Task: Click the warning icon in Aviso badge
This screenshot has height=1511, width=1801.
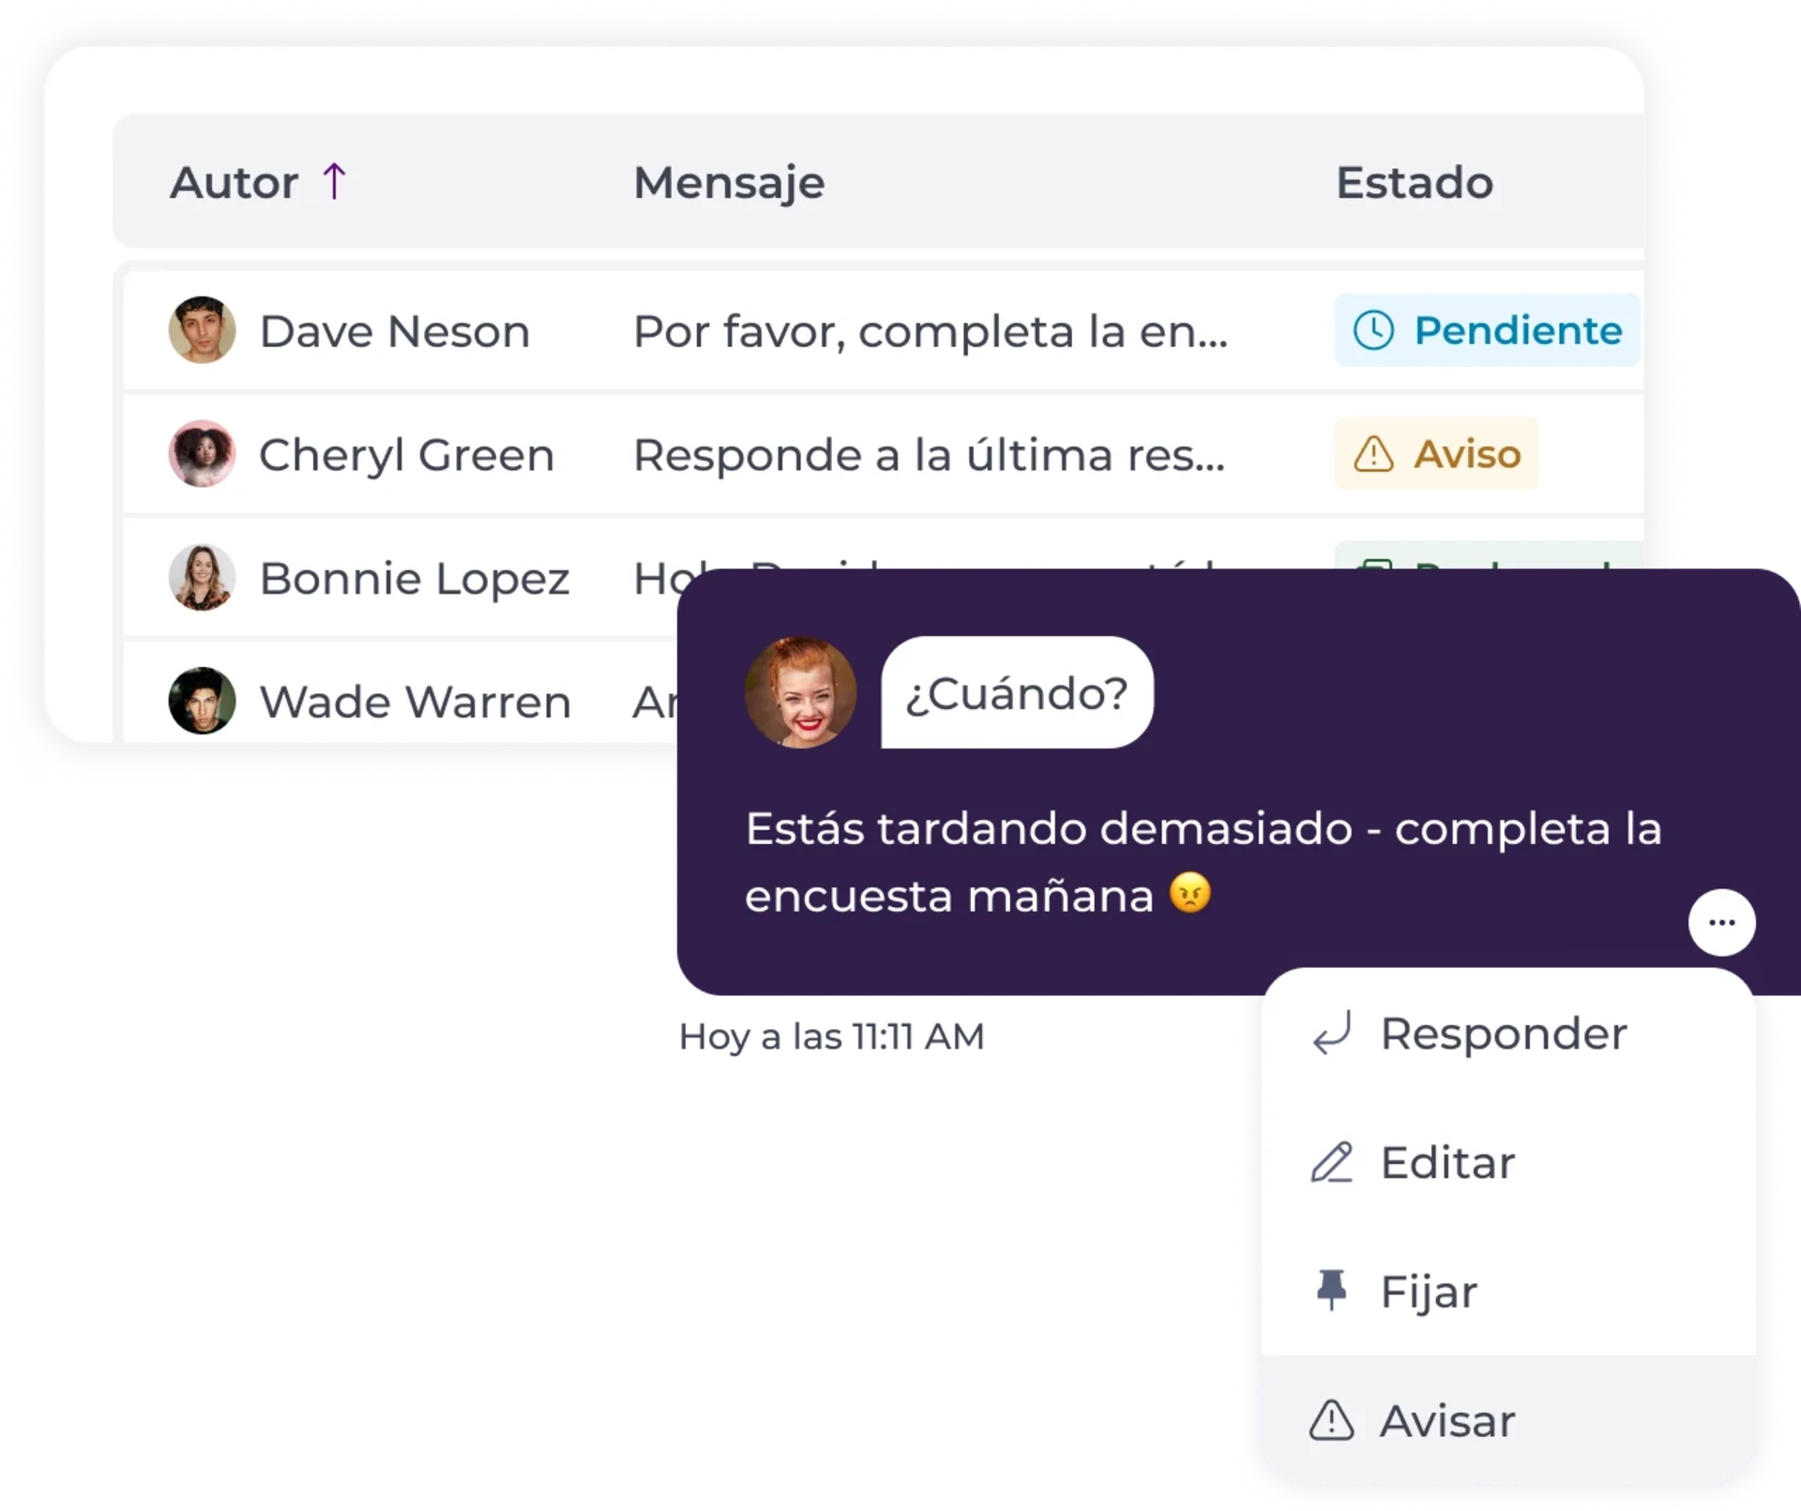Action: click(1373, 454)
